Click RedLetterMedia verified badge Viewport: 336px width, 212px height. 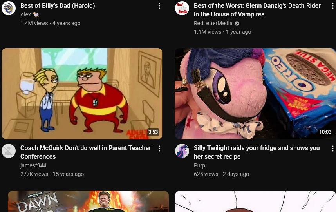click(237, 24)
